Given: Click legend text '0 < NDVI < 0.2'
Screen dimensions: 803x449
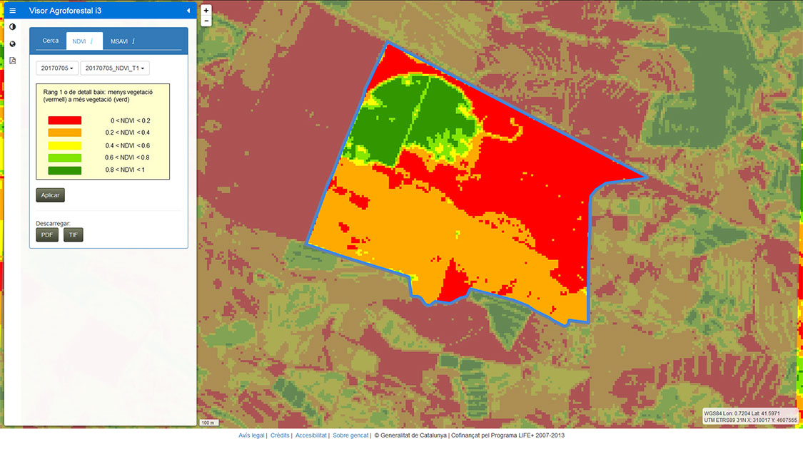Looking at the screenshot, I should 131,120.
